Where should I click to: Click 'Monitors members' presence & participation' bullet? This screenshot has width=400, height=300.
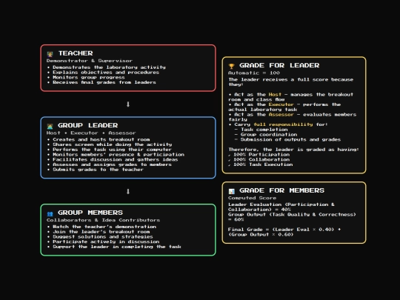pyautogui.click(x=116, y=155)
